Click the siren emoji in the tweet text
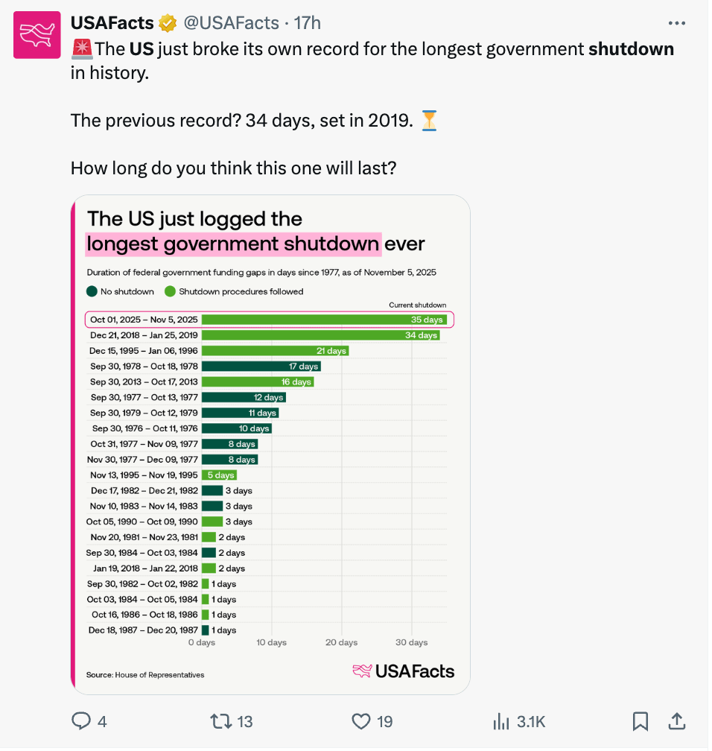Screen dimensions: 712x751 click(x=81, y=48)
